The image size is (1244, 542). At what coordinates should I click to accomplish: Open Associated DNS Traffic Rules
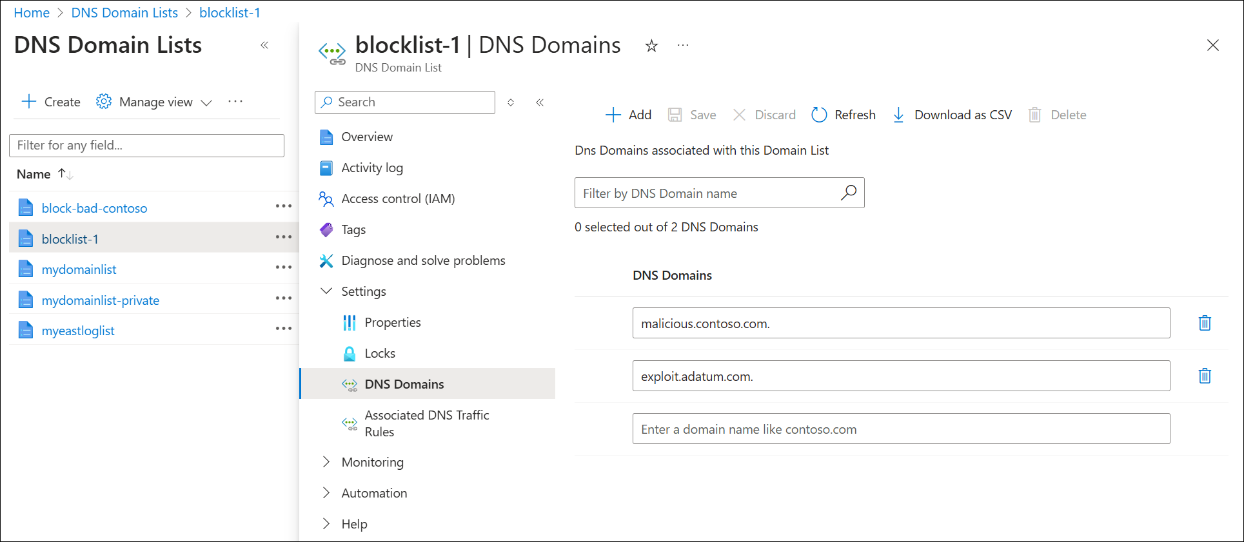tap(426, 423)
